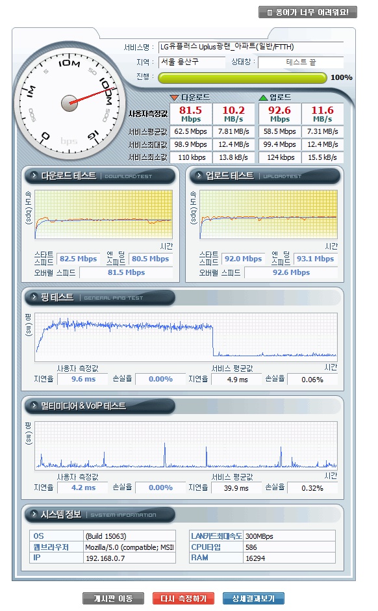
Task: Click the '82.5 Mbps' download start speed
Action: (x=78, y=259)
